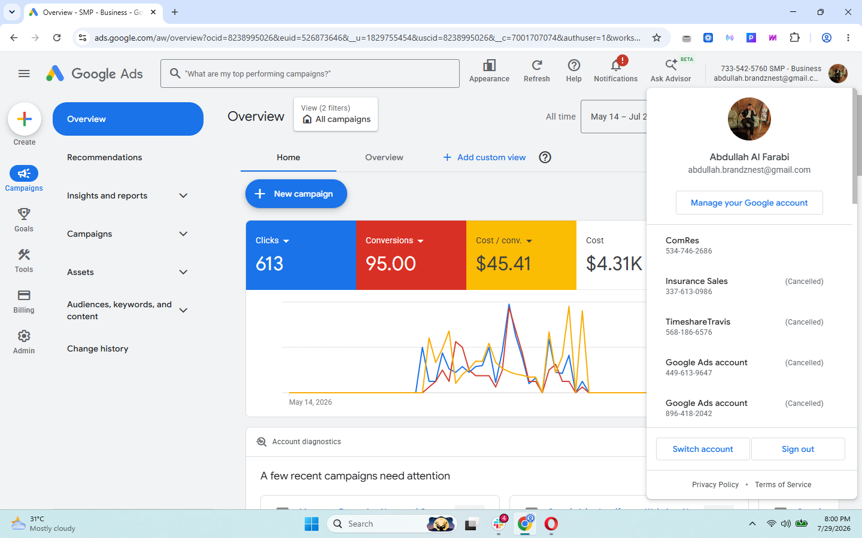Viewport: 862px width, 538px height.
Task: Expand Audiences, keywords, and content
Action: tap(184, 310)
